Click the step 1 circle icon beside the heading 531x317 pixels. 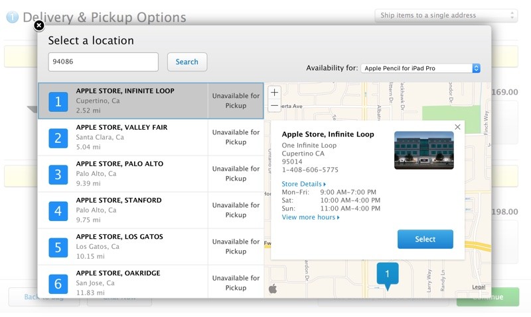pos(13,17)
